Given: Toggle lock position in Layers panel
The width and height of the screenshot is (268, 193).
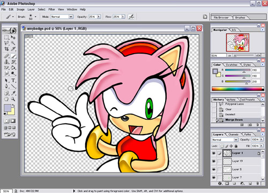Looking at the screenshot, I should click(231, 146).
